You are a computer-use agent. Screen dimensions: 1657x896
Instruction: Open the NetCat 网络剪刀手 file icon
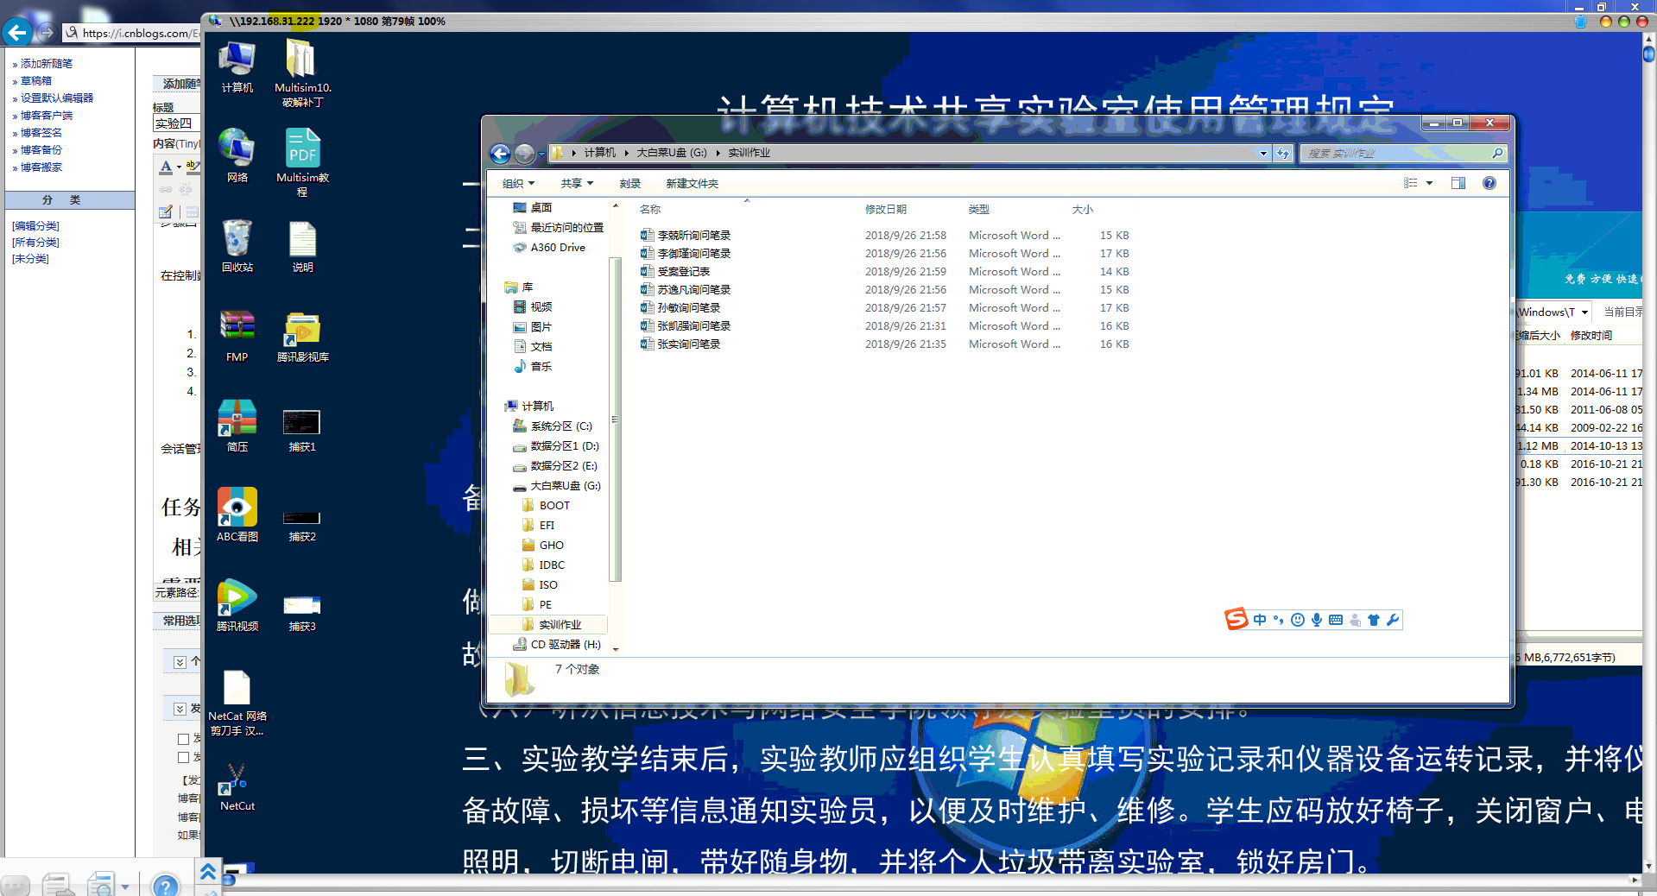click(237, 703)
